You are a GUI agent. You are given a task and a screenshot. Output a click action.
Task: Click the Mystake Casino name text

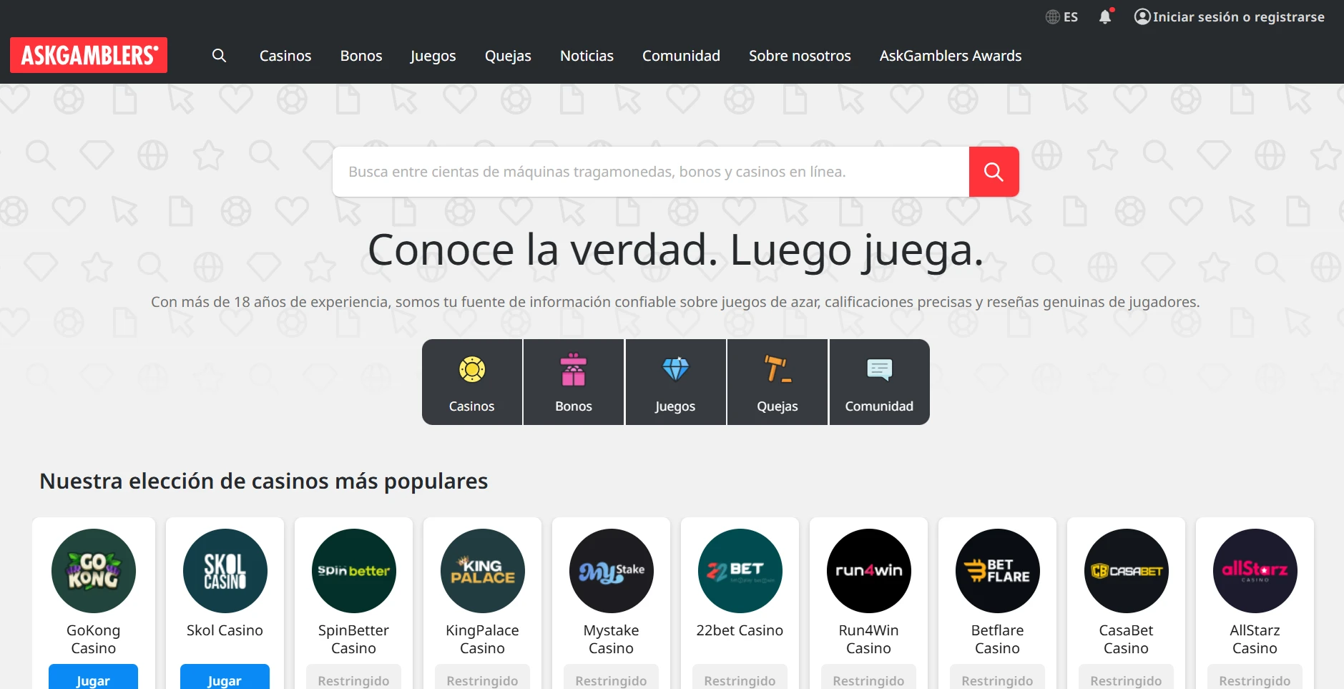point(611,640)
